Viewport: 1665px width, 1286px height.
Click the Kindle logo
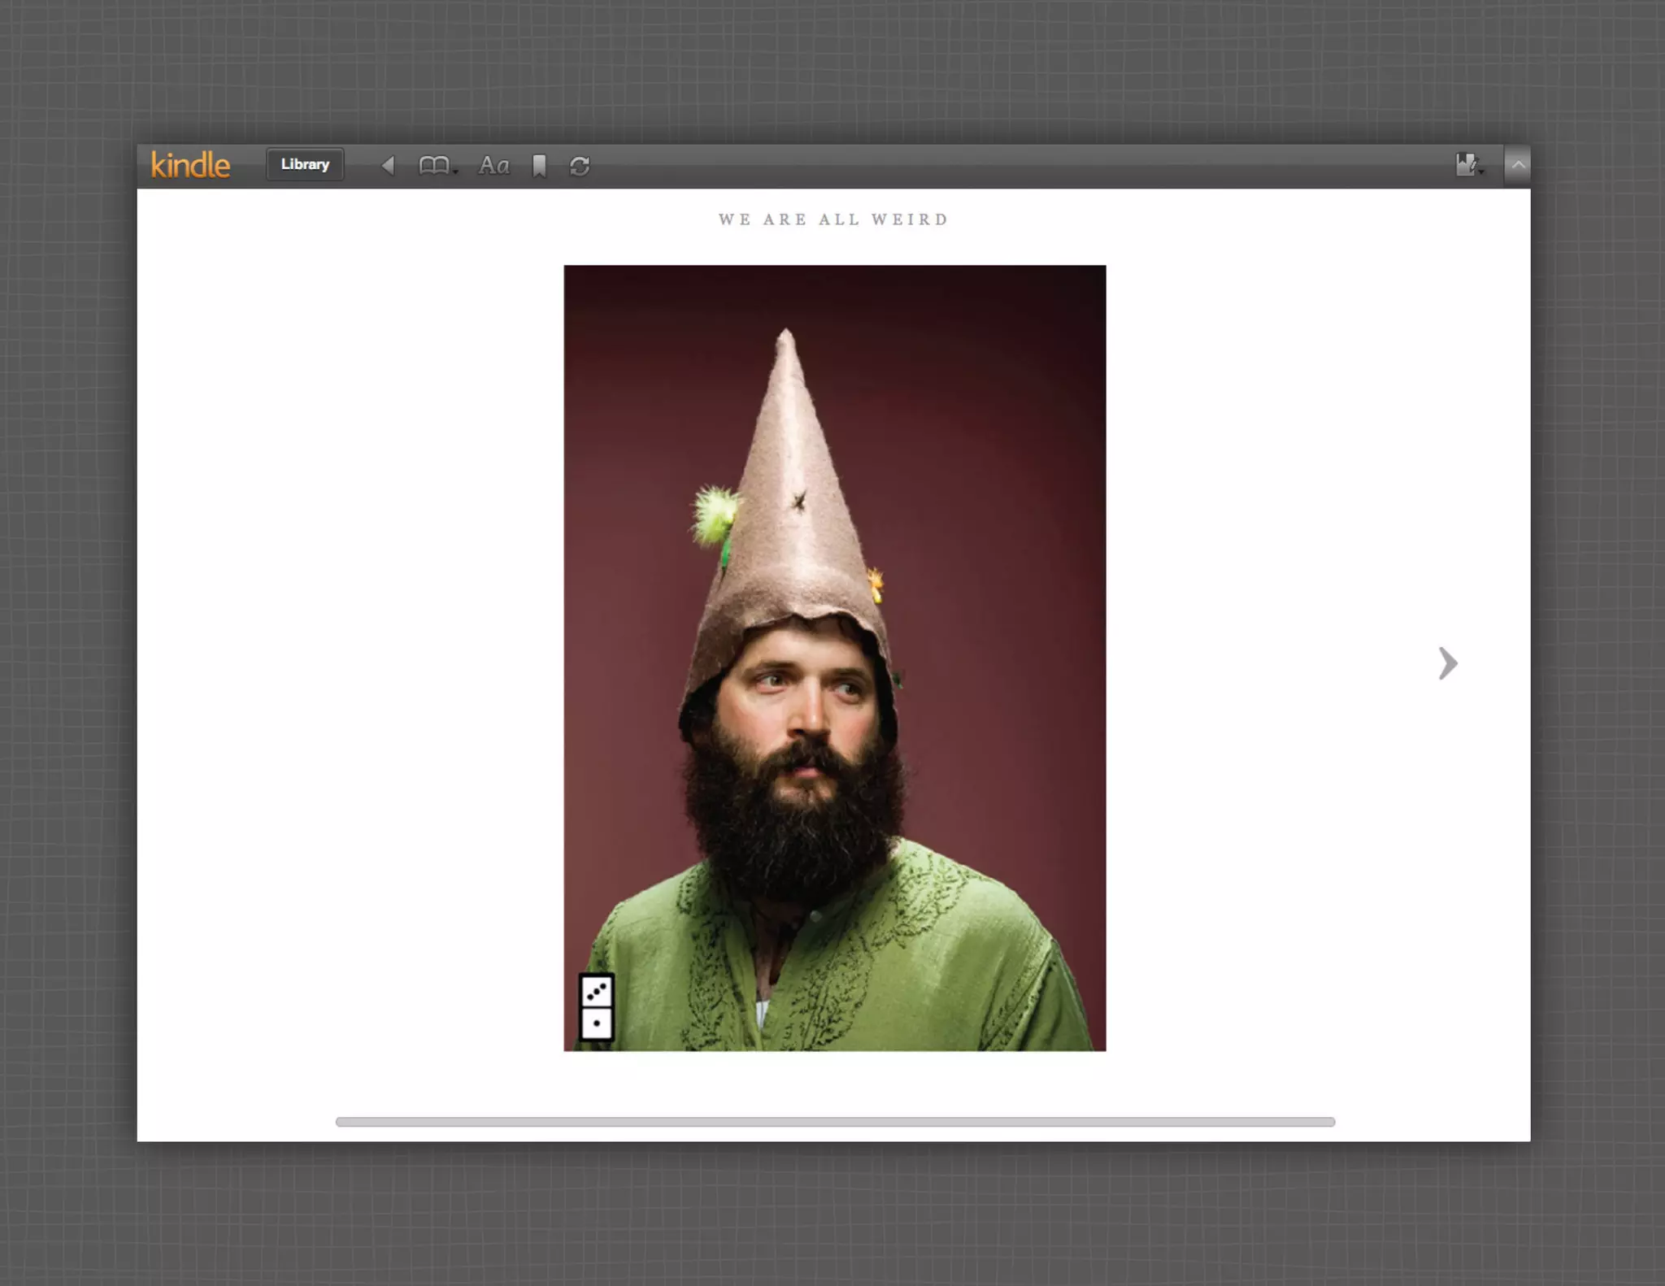[x=190, y=165]
